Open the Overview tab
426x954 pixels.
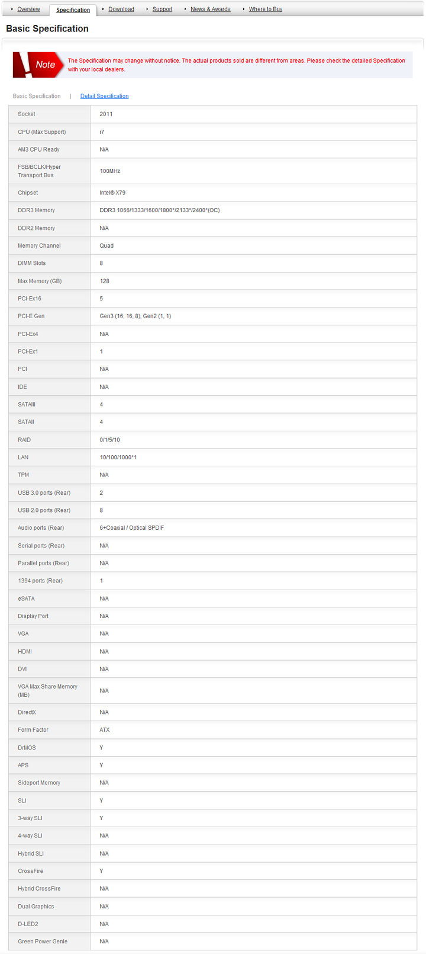28,9
